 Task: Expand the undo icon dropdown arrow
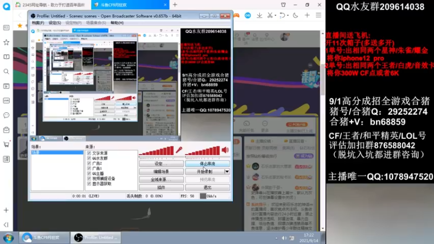coord(288,16)
